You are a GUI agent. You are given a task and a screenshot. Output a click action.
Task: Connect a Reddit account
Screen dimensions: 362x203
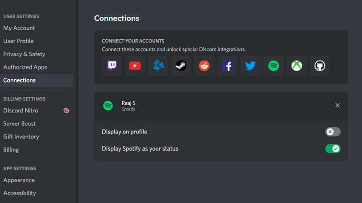coord(204,65)
